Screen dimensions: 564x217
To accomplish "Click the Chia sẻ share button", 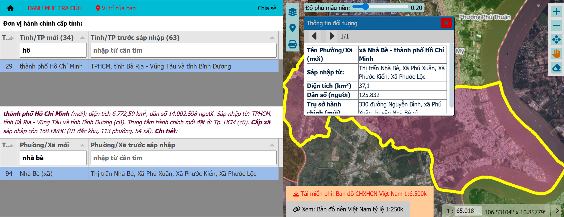I will pos(267,8).
